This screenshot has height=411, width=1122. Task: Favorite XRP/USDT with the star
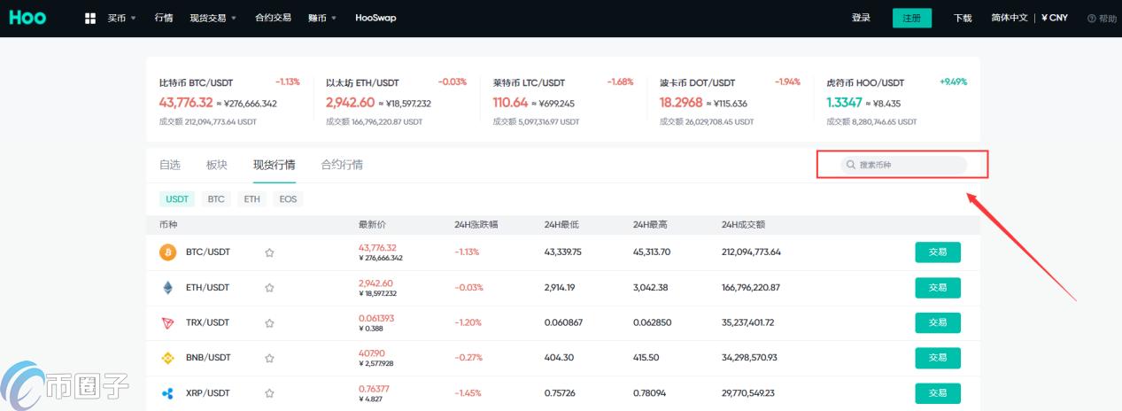269,392
